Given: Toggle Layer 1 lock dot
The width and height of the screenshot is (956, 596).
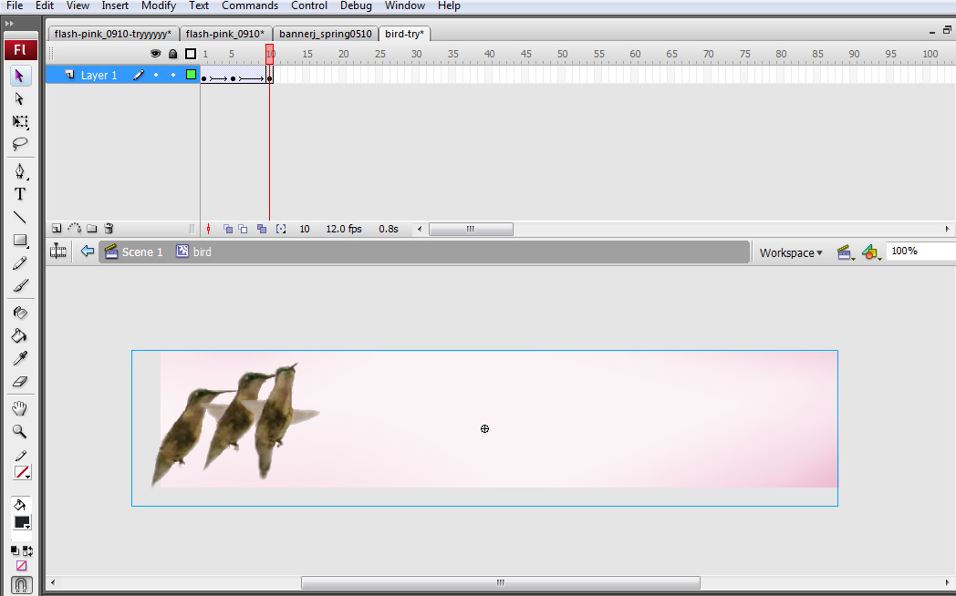Looking at the screenshot, I should tap(173, 75).
